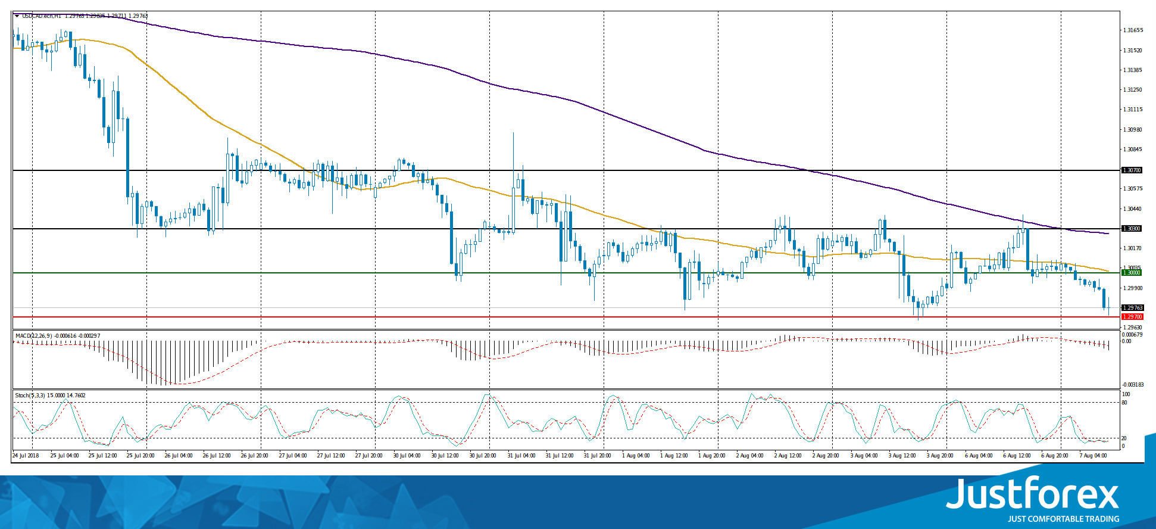Click the 26 Jul 04:00 time label
Screen dimensions: 1156x529
point(179,456)
